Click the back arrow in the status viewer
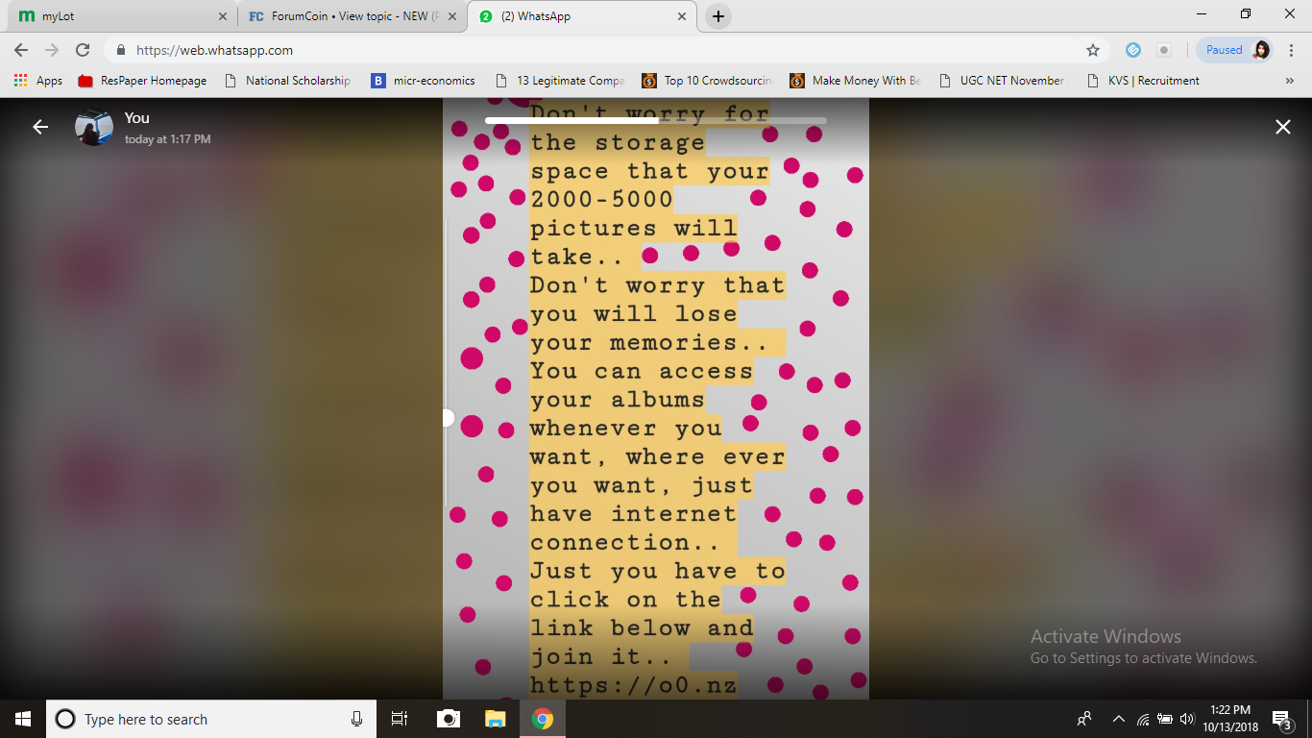Image resolution: width=1312 pixels, height=738 pixels. tap(39, 126)
